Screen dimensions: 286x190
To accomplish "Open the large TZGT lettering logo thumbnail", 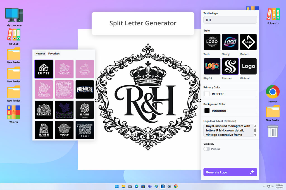I will 85,130.
